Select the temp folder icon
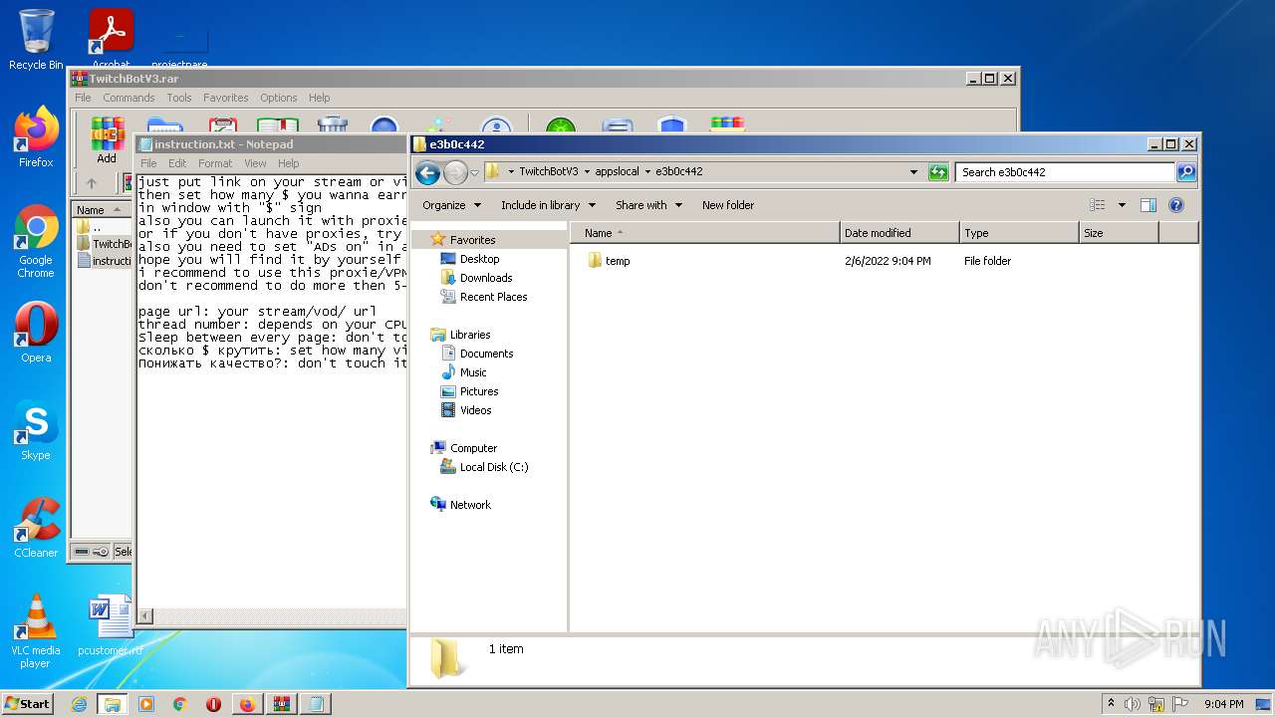The image size is (1275, 717). point(595,261)
